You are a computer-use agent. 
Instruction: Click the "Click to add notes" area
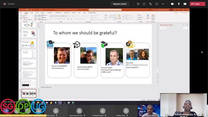click(46, 87)
